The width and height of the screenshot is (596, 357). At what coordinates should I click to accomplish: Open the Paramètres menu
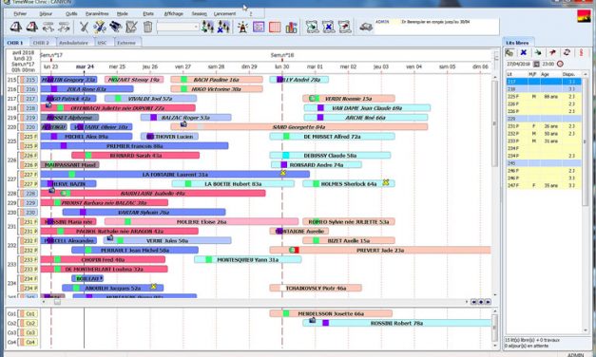click(97, 13)
